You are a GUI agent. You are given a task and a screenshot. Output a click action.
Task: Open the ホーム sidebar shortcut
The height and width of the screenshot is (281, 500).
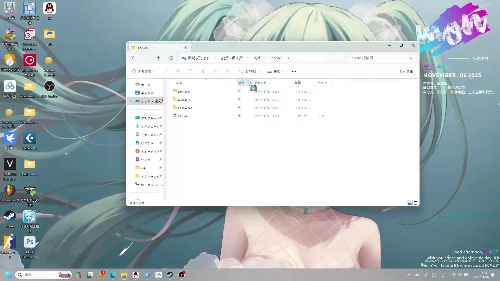[x=146, y=85]
